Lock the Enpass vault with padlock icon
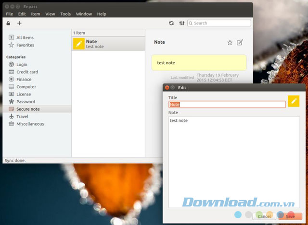This screenshot has height=225, width=308. pyautogui.click(x=8, y=23)
